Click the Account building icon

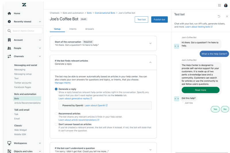9,40
